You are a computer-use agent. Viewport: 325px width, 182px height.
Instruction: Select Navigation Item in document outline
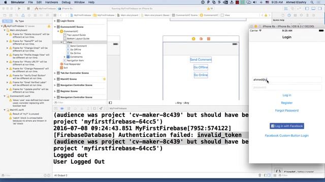tap(75, 61)
